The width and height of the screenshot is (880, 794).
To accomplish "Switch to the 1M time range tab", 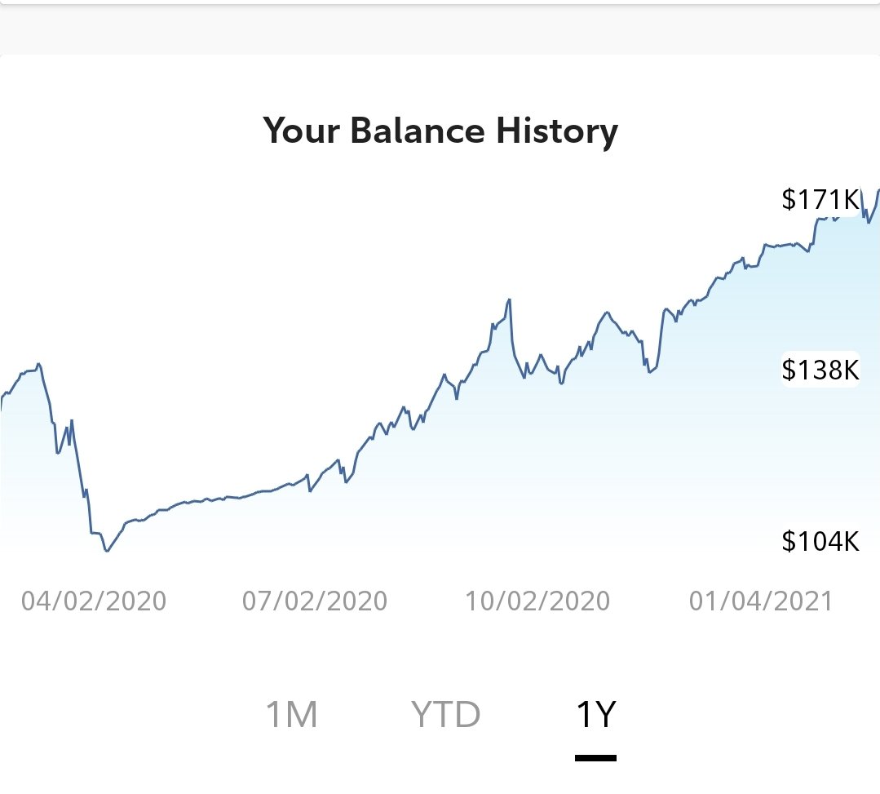I will pyautogui.click(x=291, y=714).
